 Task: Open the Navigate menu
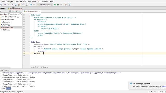click(x=10, y=2)
